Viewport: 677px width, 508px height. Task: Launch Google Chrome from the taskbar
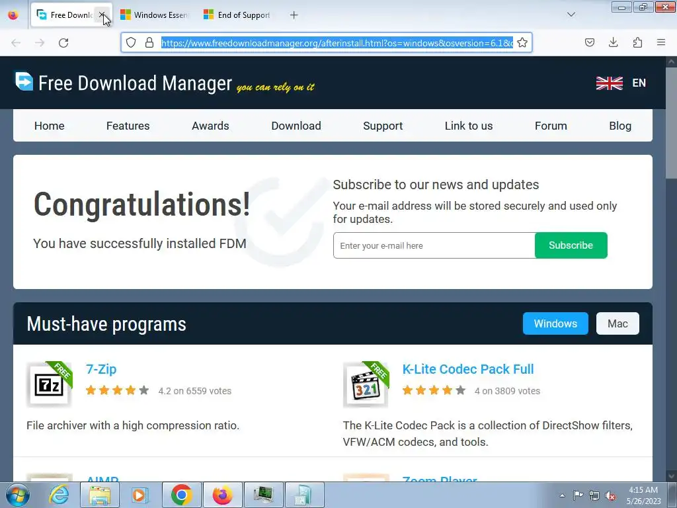(x=182, y=495)
